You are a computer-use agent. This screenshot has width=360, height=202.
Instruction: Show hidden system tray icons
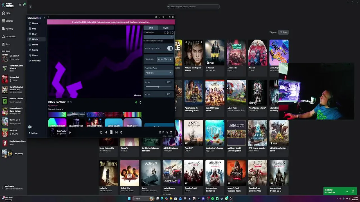point(336,199)
